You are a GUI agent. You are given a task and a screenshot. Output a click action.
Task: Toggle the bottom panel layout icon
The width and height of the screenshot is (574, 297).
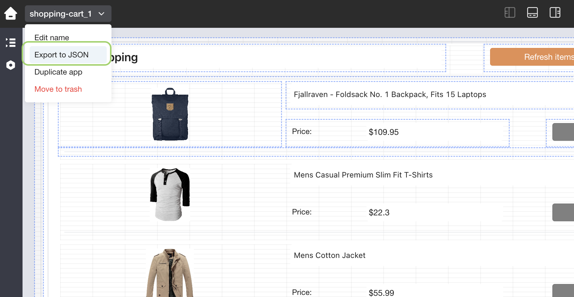tap(532, 13)
